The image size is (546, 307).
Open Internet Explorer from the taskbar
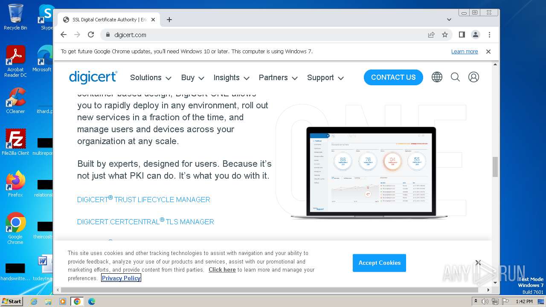click(x=34, y=301)
